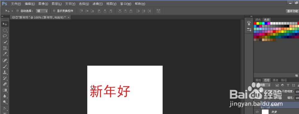Viewport: 299px width, 114px height.
Task: Select the Dodge tool
Action: click(x=5, y=102)
